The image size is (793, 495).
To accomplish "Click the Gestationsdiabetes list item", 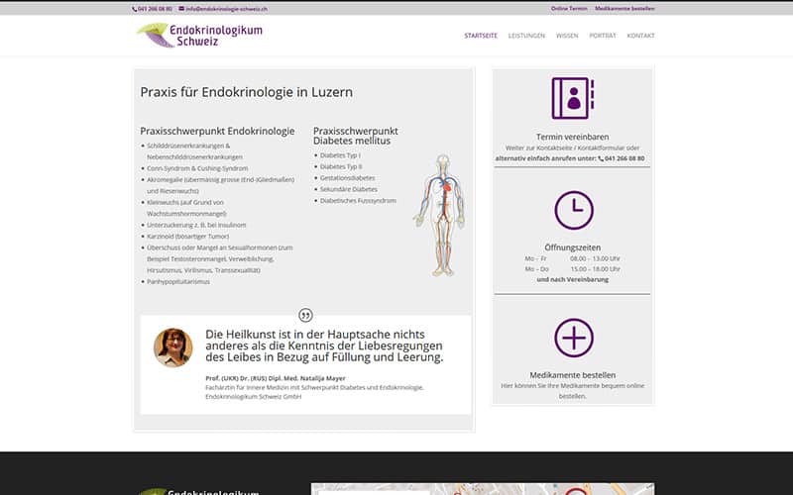I will pyautogui.click(x=348, y=178).
